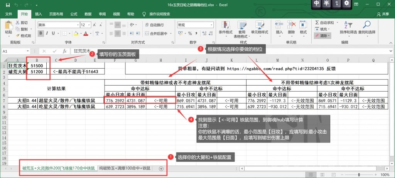395x178 pixels.
Task: Add a new sheet with plus button
Action: point(161,168)
